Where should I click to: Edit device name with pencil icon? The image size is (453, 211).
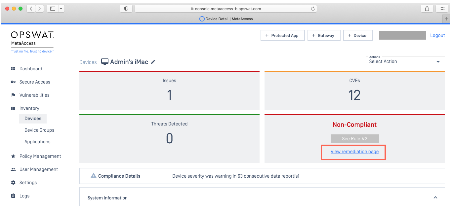pyautogui.click(x=153, y=62)
